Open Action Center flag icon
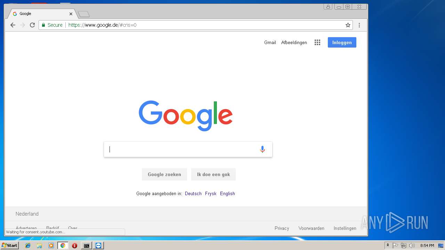 click(395, 245)
